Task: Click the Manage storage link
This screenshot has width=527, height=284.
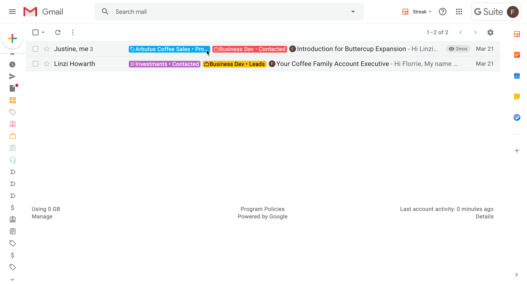Action: tap(42, 216)
